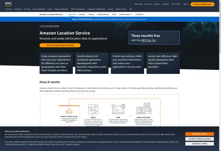This screenshot has height=151, width=221.
Task: Click the Explore map icon in diagram
Action: (93, 109)
